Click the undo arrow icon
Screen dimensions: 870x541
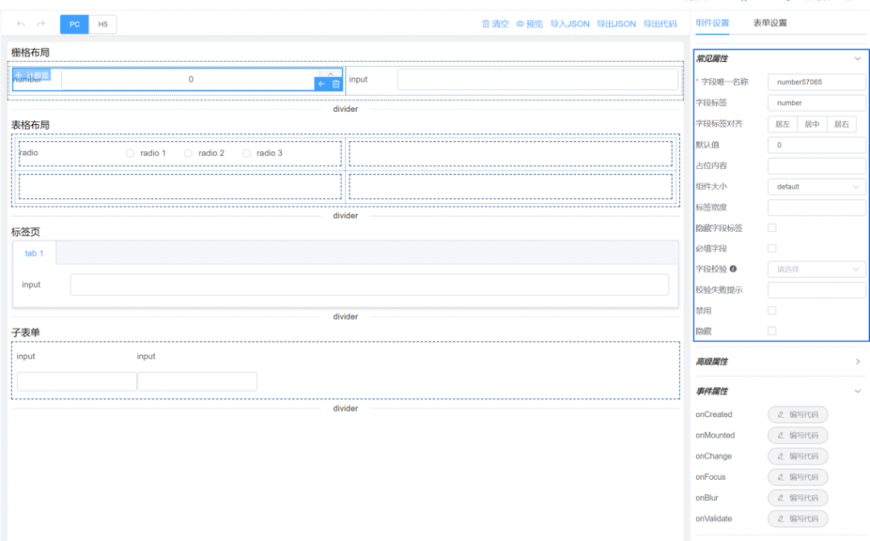[x=21, y=24]
